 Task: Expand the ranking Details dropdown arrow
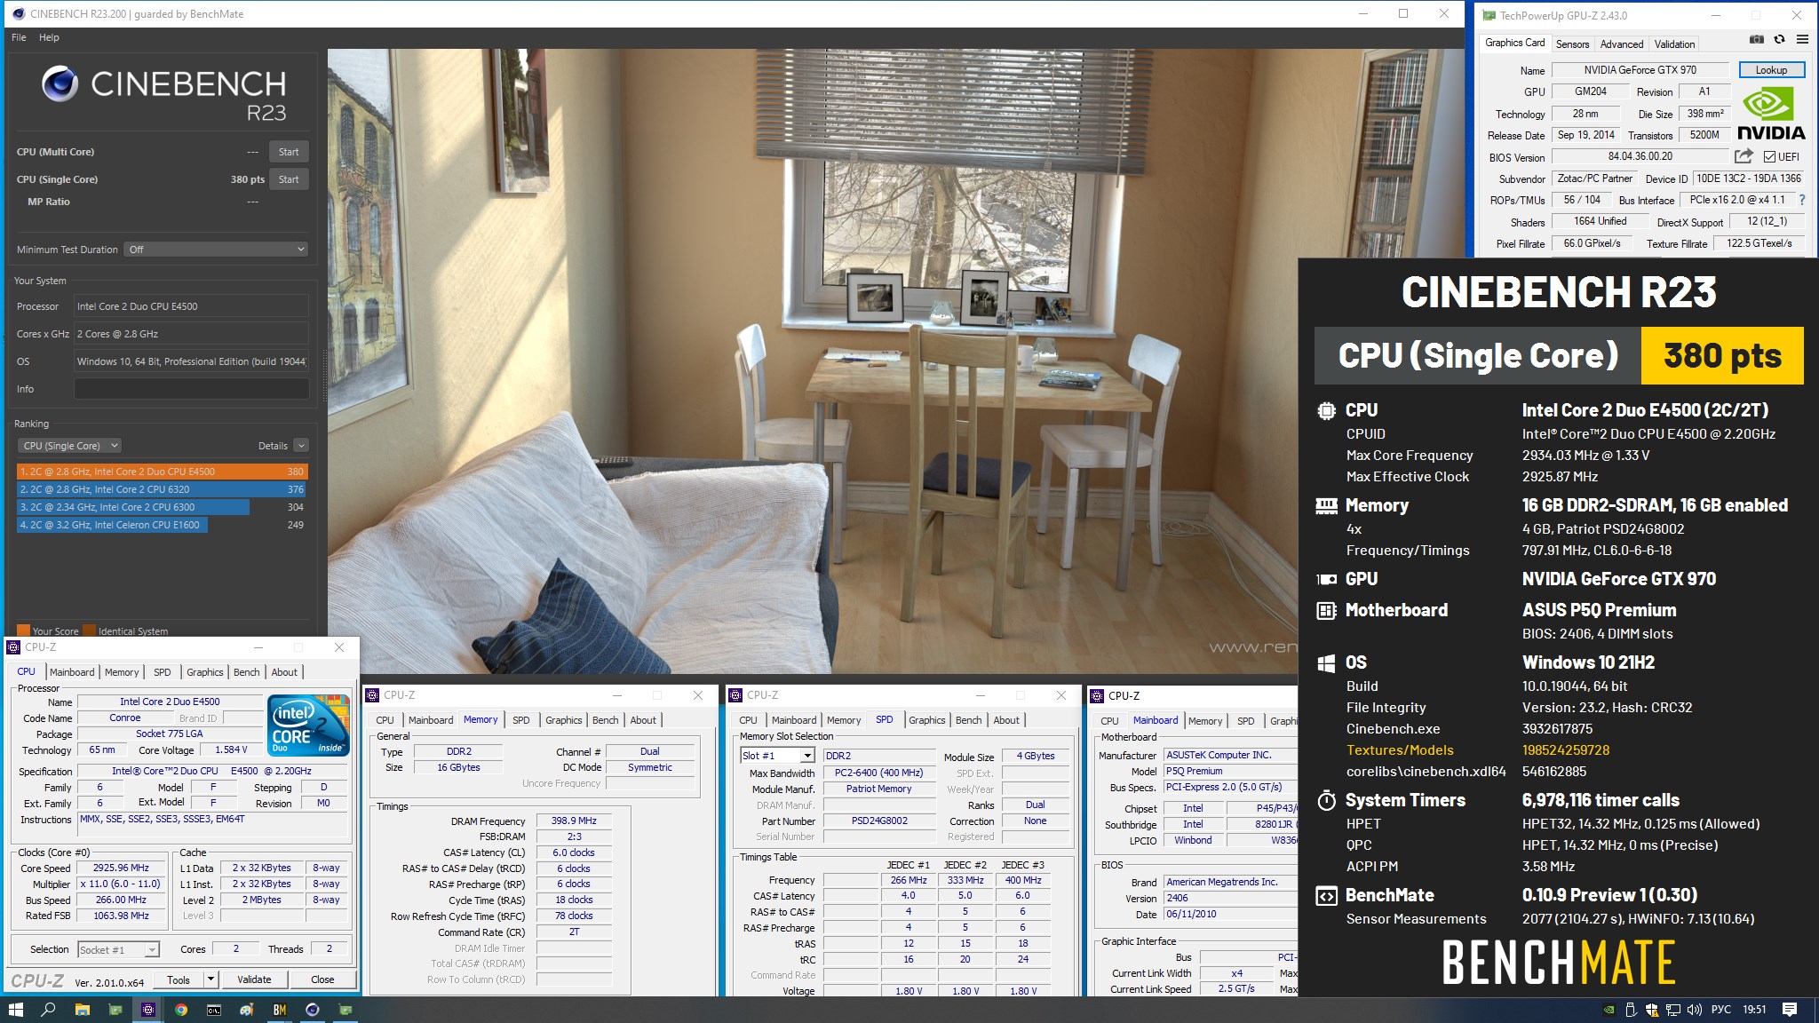tap(301, 446)
